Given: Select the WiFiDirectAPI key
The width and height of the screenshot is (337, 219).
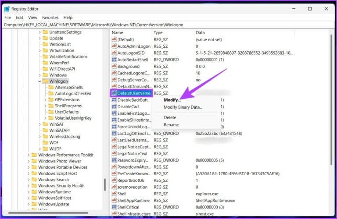Looking at the screenshot, I should (x=62, y=69).
